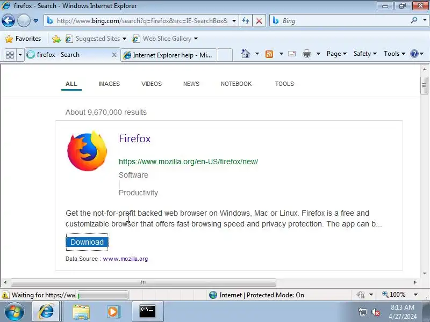
Task: Expand the address bar autocomplete dropdown
Action: pos(234,21)
